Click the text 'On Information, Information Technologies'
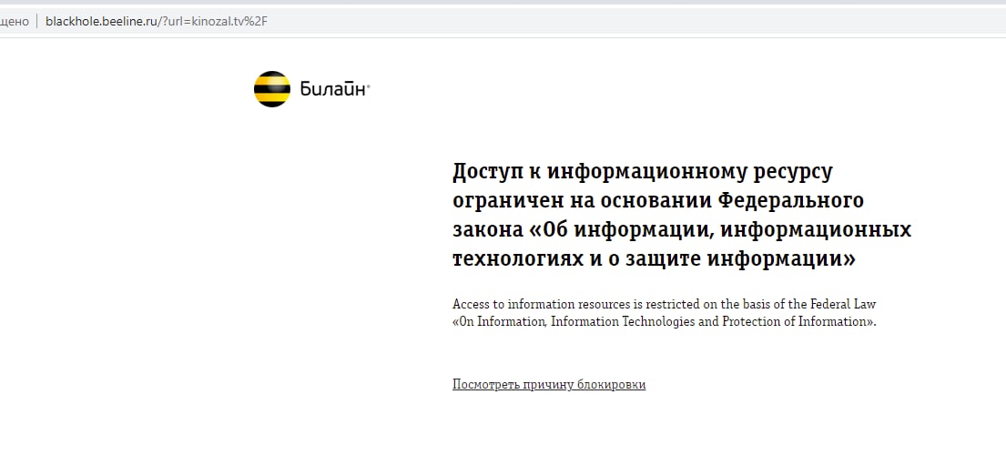Image resolution: width=1006 pixels, height=455 pixels. (577, 322)
